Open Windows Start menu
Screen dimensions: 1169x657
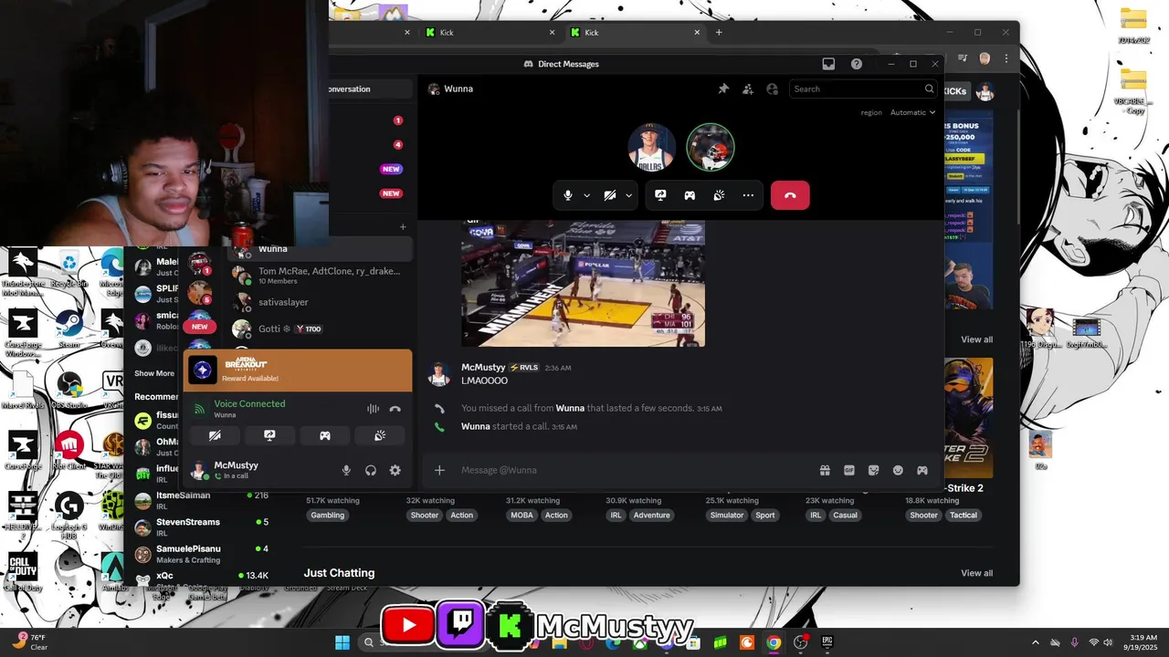coord(342,642)
